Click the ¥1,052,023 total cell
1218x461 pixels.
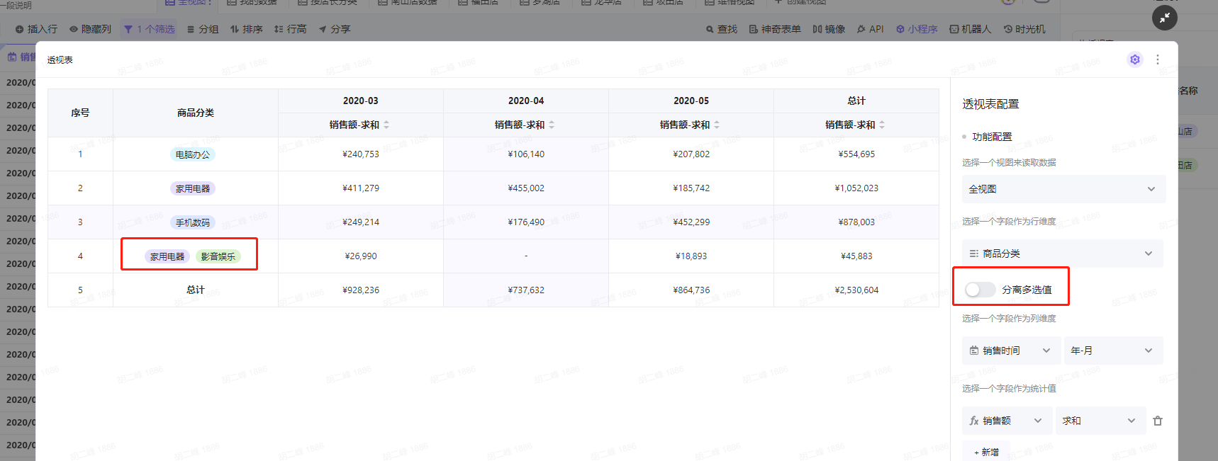(x=856, y=188)
